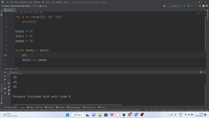The image size is (209, 118).
Task: Open the Terminal tool window tab
Action: (x=60, y=107)
